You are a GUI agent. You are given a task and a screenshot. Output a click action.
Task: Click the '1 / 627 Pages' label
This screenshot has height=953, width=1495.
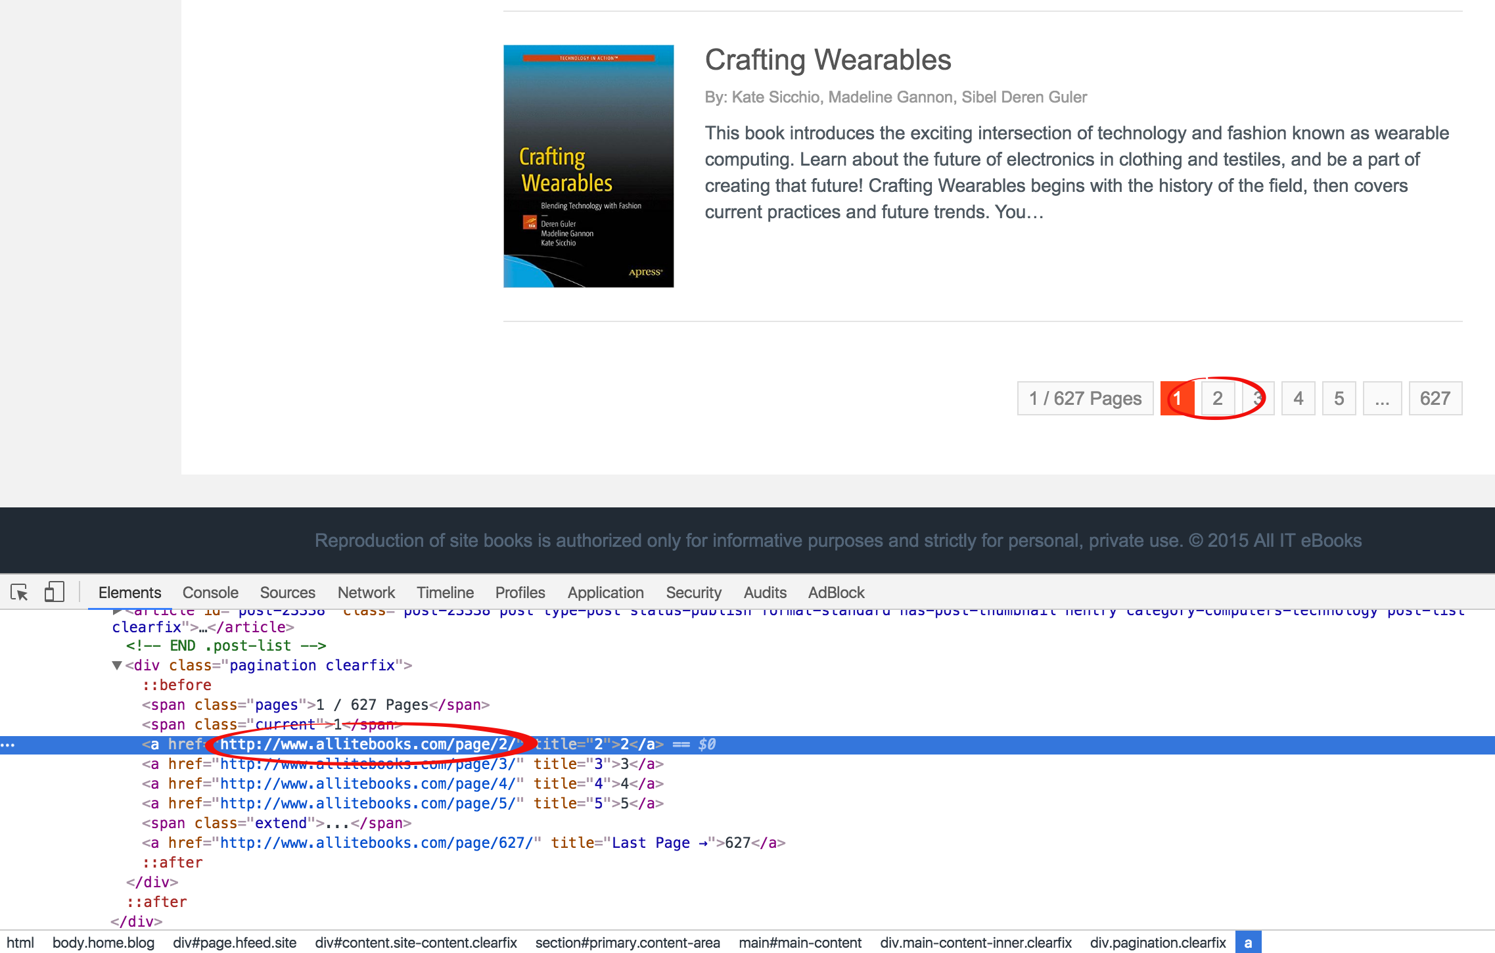point(1085,398)
